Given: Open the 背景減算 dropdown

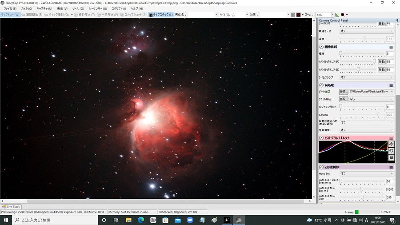Looking at the screenshot, I should click(x=367, y=130).
